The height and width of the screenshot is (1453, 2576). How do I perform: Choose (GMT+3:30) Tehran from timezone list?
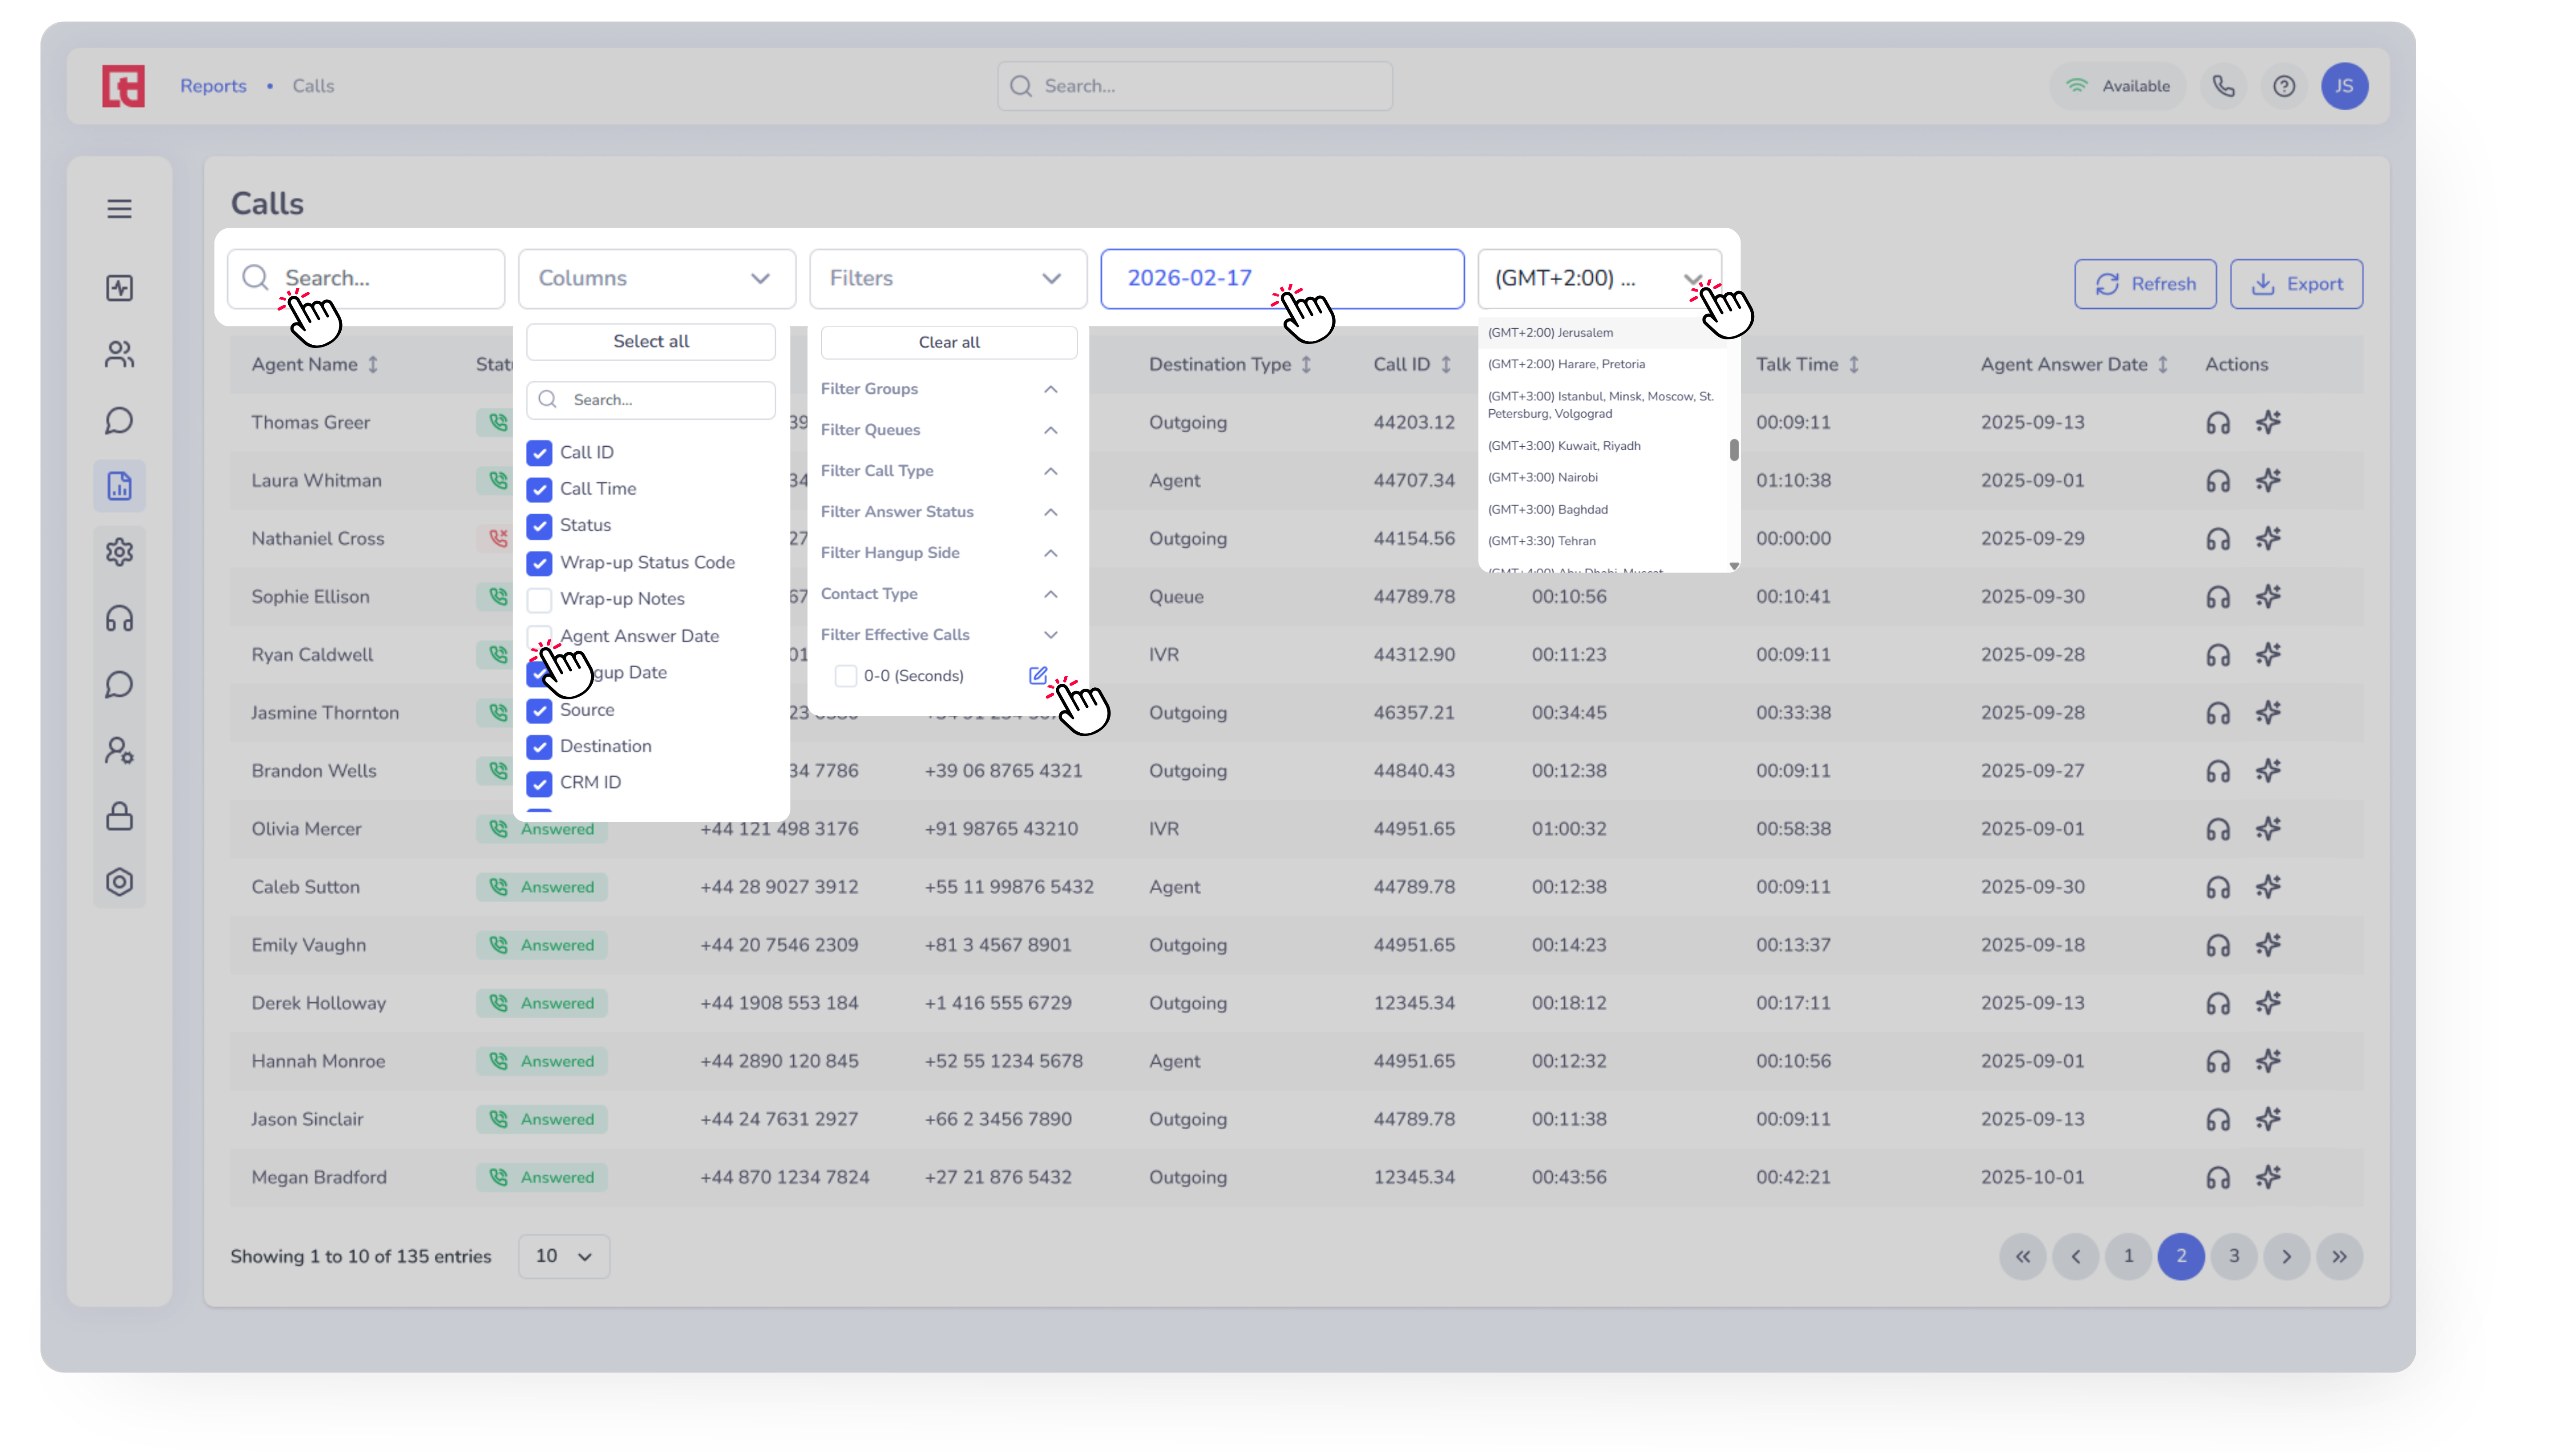[x=1541, y=541]
